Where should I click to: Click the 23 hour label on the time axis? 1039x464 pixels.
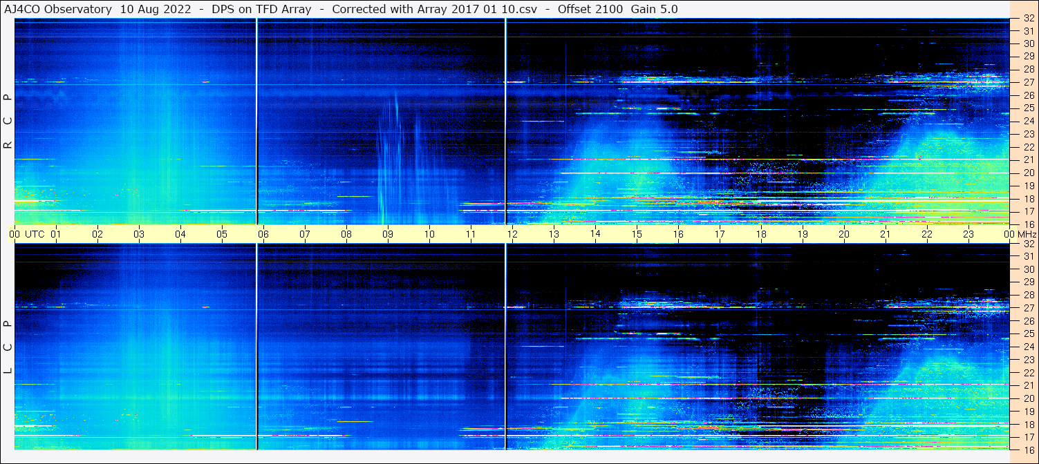(x=968, y=234)
